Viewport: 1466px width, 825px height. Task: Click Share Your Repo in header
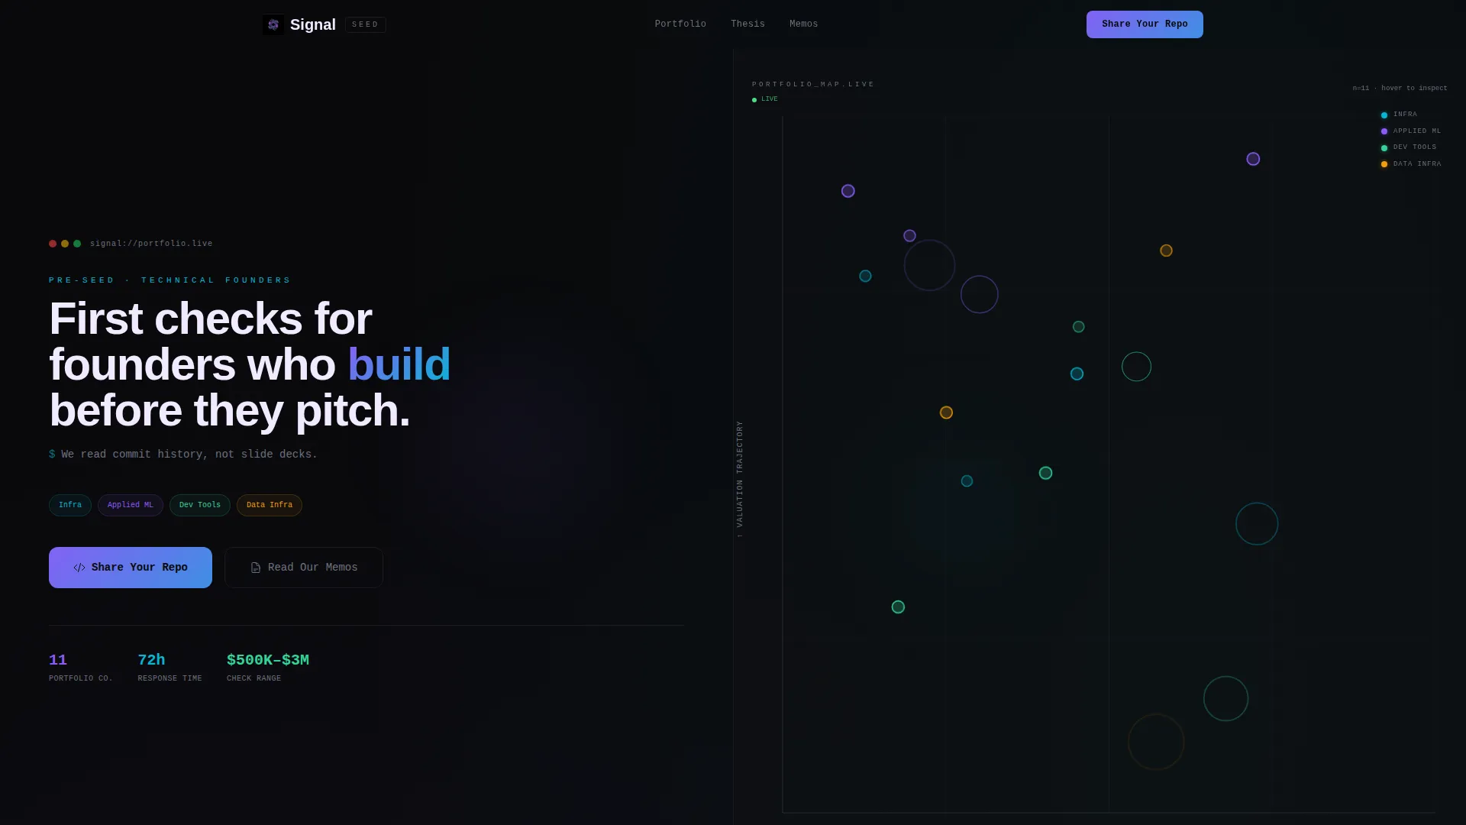pyautogui.click(x=1145, y=24)
